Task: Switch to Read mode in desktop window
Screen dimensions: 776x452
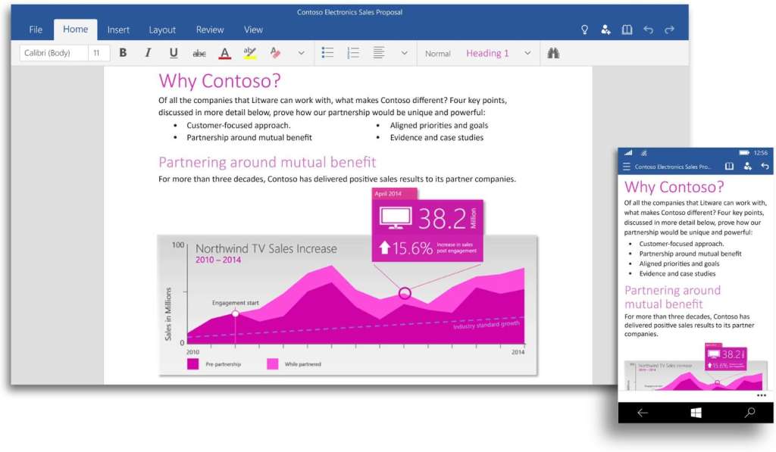Action: coord(627,30)
